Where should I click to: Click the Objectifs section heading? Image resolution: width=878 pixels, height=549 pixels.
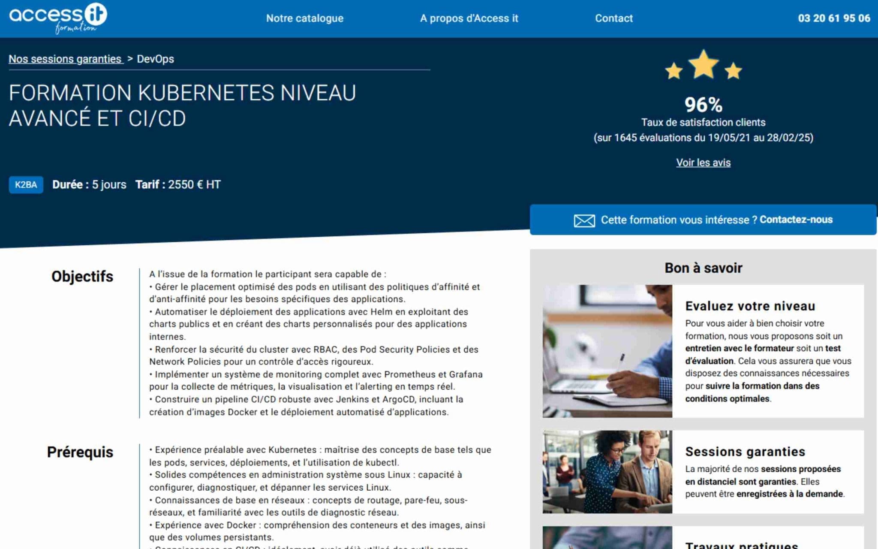click(x=82, y=277)
